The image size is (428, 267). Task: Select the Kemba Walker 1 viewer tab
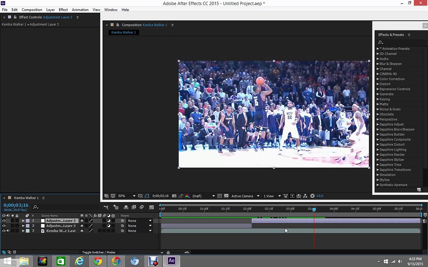pyautogui.click(x=124, y=32)
